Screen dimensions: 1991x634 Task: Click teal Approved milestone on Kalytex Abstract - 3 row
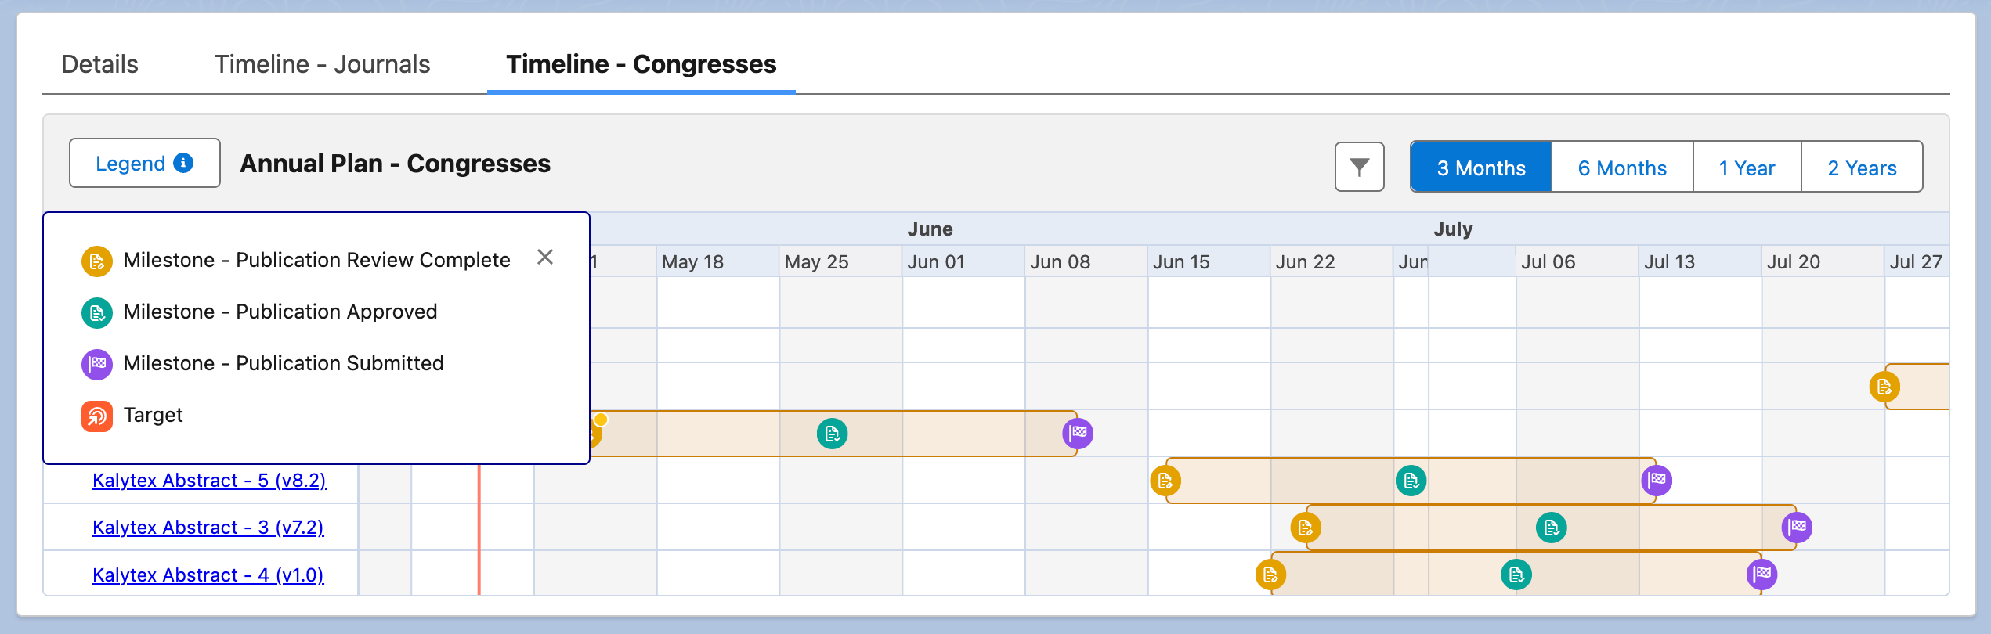tap(1551, 528)
